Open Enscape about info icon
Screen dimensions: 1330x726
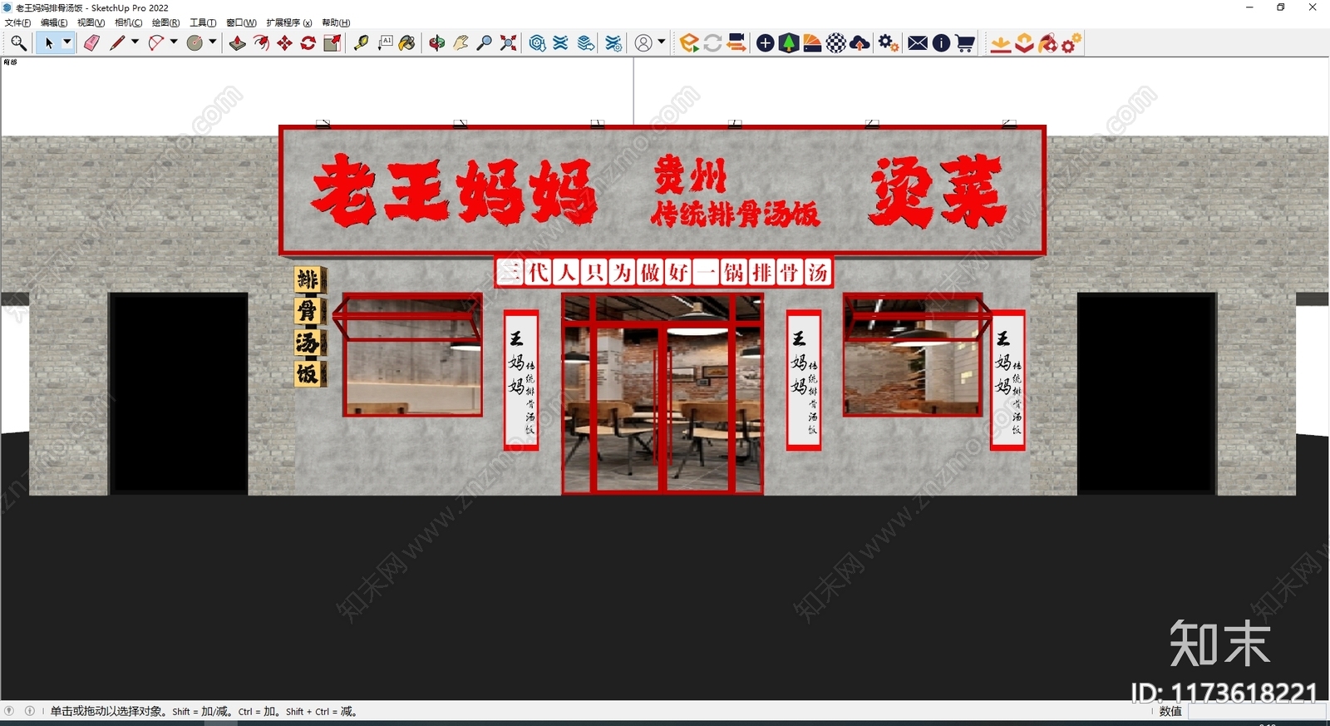941,43
